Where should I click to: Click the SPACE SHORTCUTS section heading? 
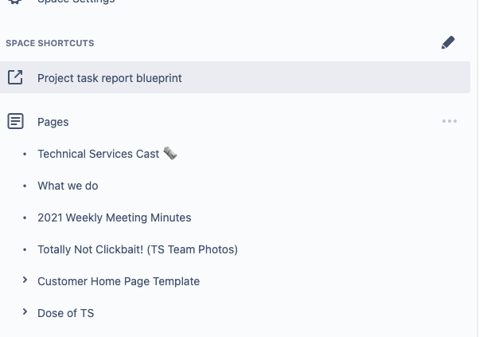click(50, 43)
